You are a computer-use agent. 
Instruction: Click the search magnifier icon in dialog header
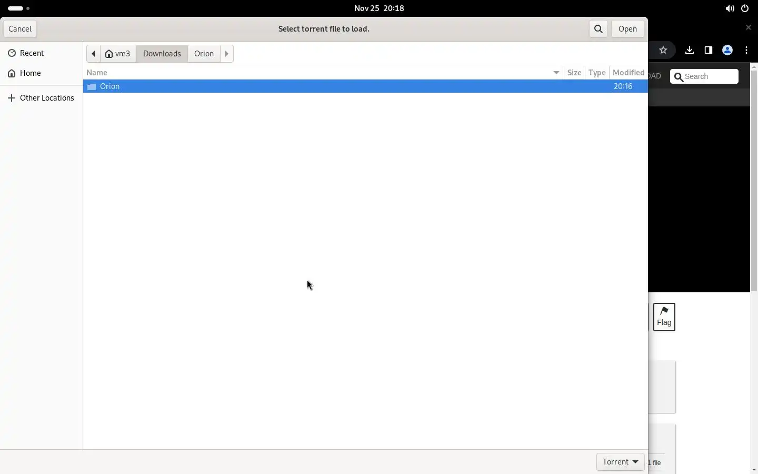[x=599, y=29]
